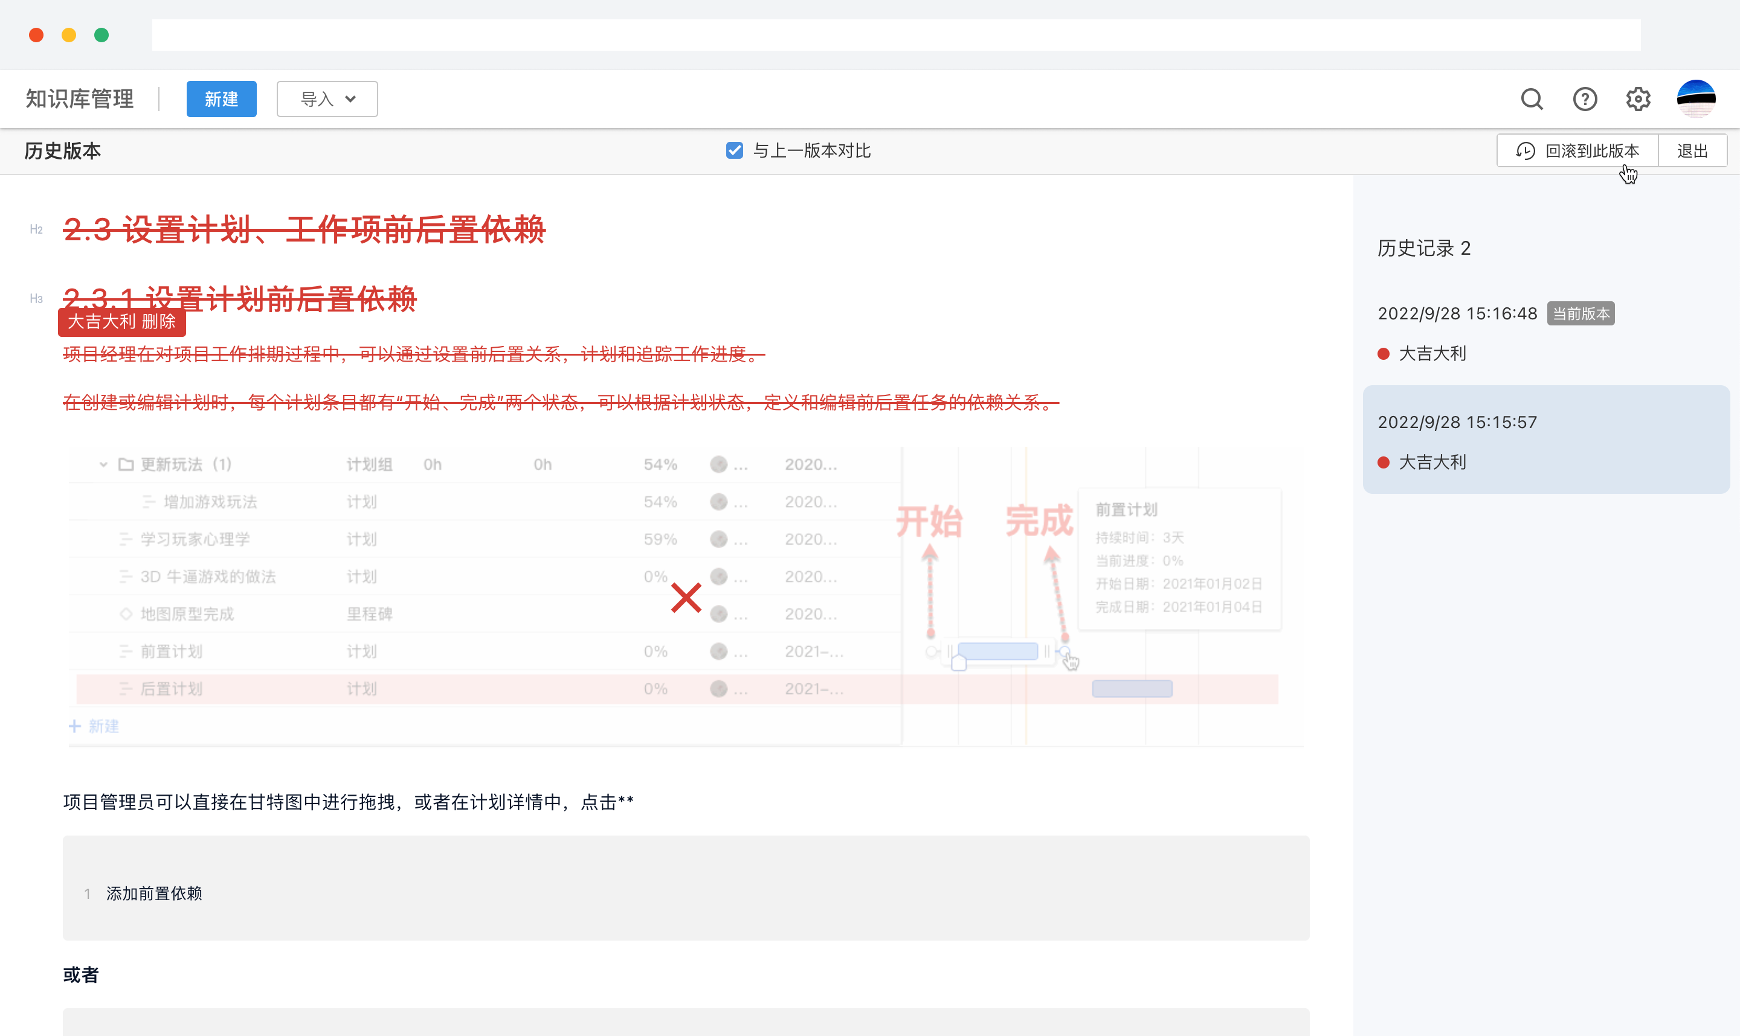This screenshot has height=1036, width=1740.
Task: Click the task list icon beside 前置计划
Action: coord(126,651)
